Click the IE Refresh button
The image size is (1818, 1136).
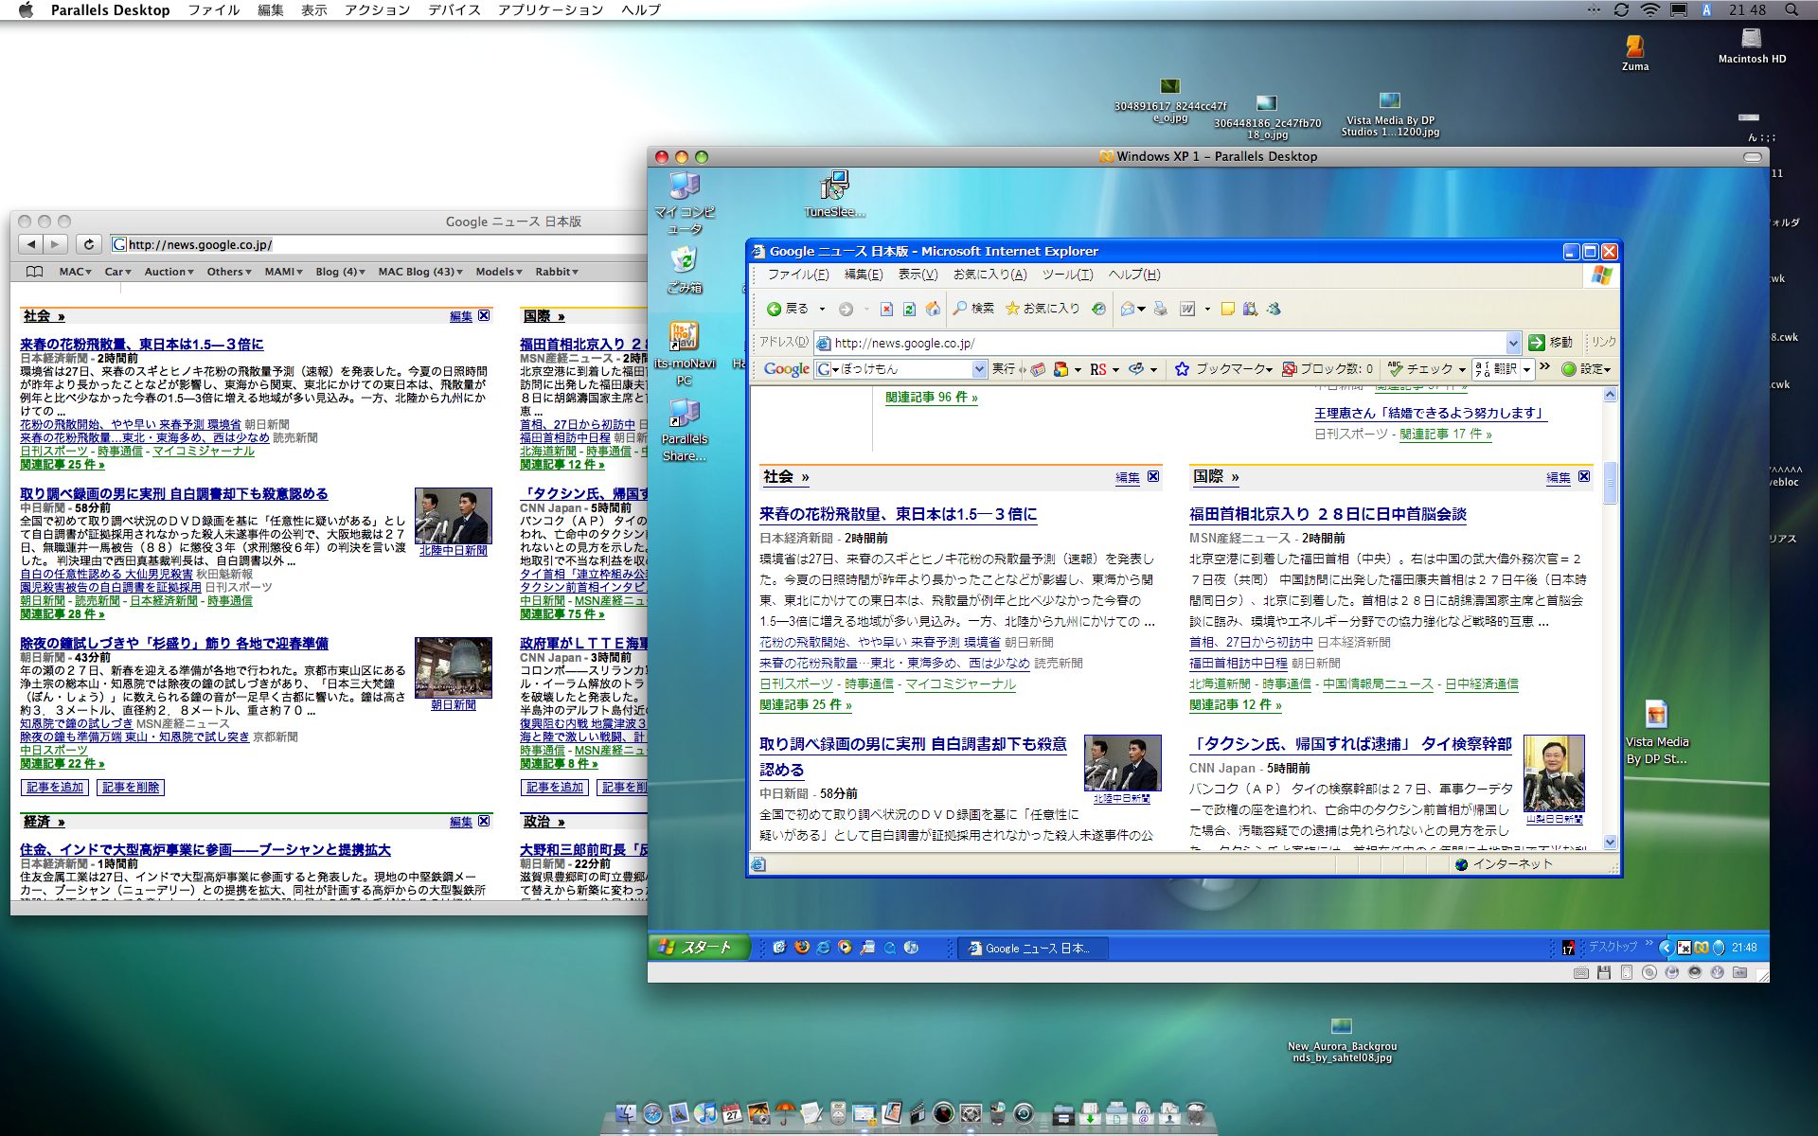click(909, 309)
